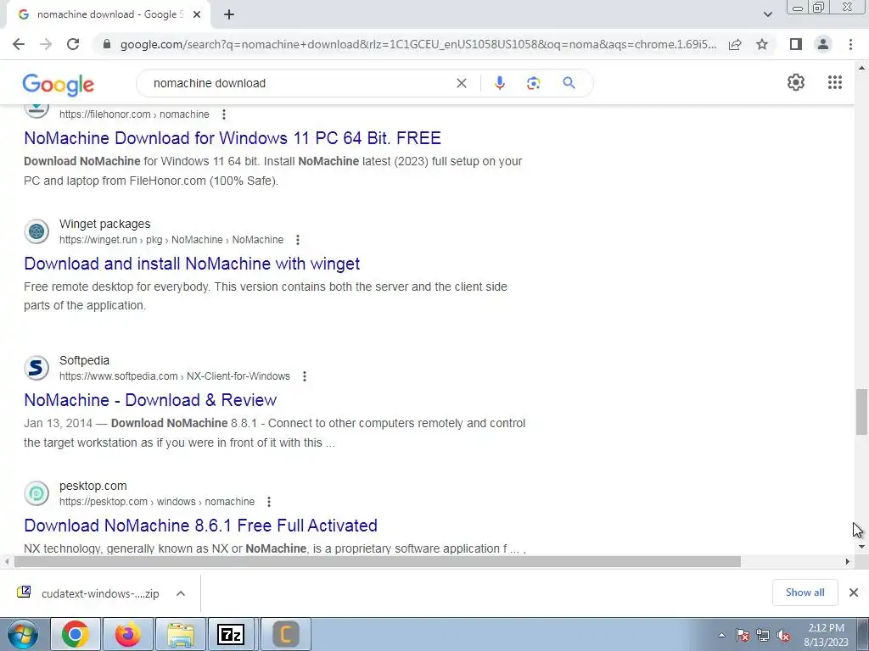Click the padlock site info icon
Image resolution: width=869 pixels, height=651 pixels.
[x=107, y=44]
